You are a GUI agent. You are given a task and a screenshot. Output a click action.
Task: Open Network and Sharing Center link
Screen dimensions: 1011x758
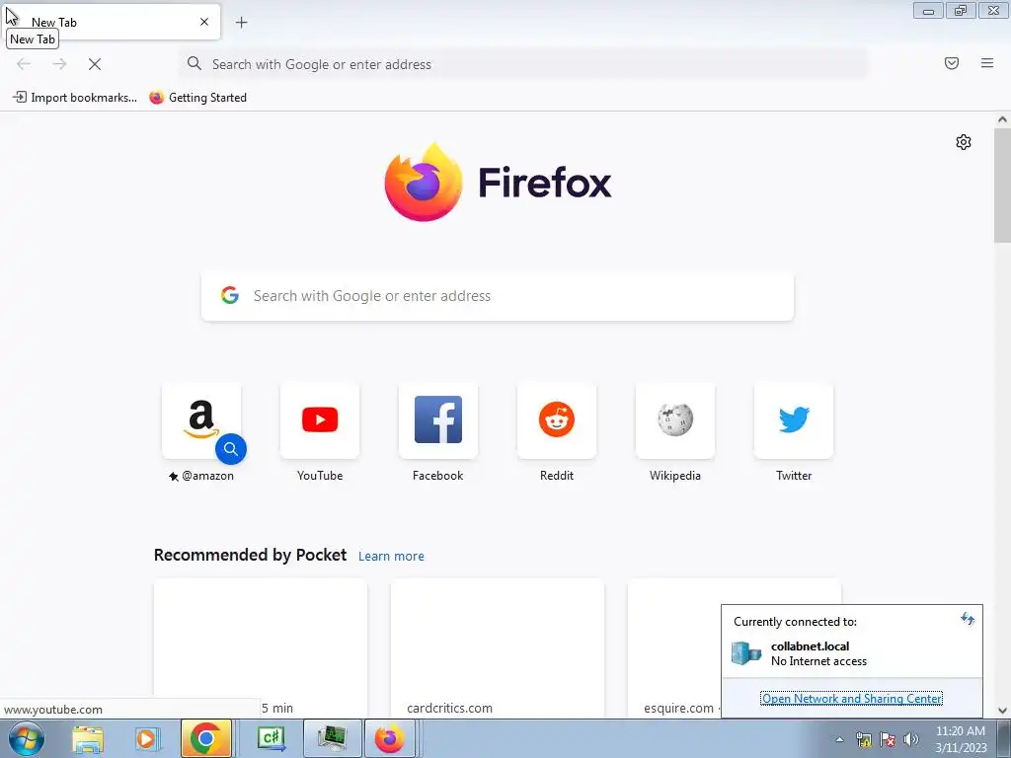tap(852, 698)
